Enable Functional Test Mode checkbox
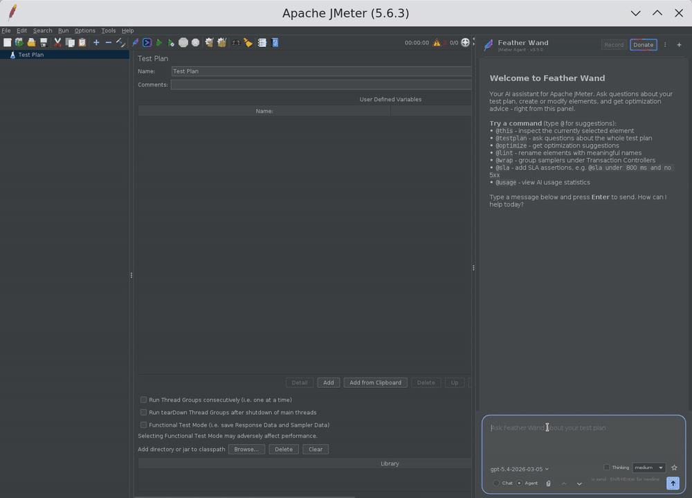The width and height of the screenshot is (692, 498). [143, 425]
